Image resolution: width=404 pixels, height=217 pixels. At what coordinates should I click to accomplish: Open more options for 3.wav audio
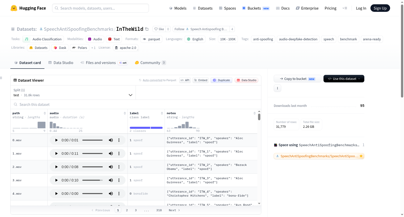119,180
